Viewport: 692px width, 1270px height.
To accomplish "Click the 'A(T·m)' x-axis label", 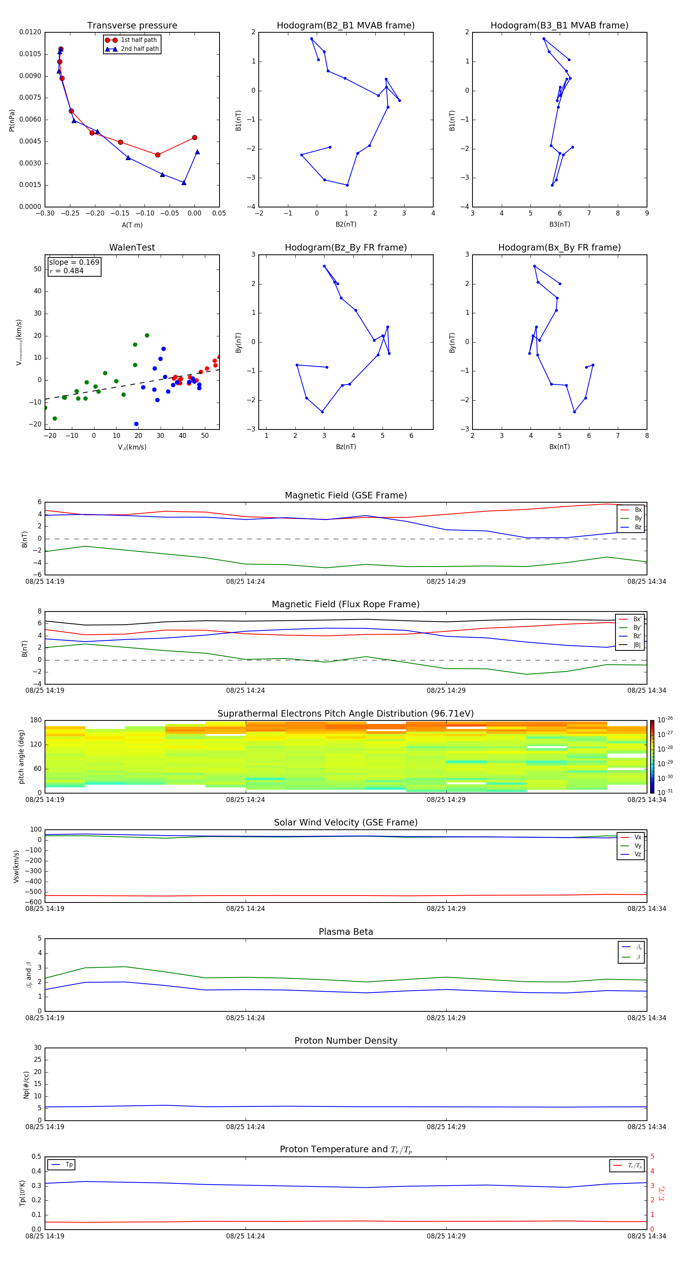I will point(132,225).
